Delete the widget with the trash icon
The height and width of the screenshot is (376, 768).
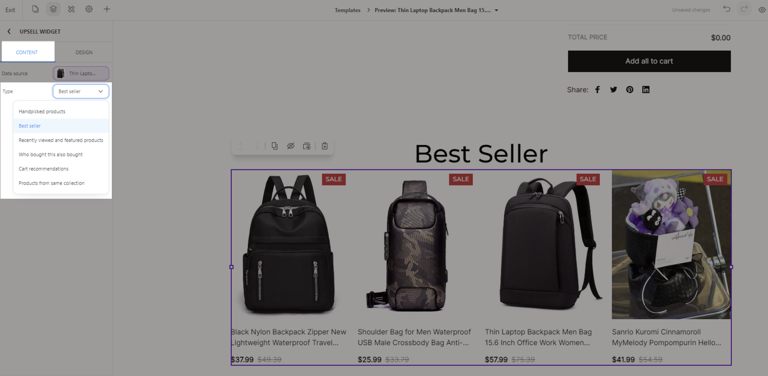324,146
